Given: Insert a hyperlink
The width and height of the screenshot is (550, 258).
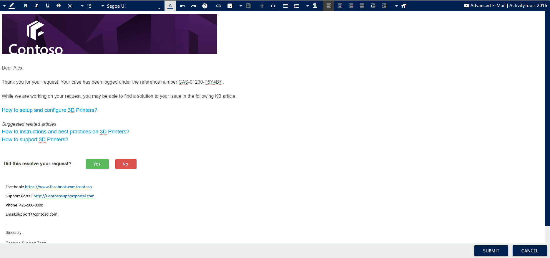Looking at the screenshot, I should tap(219, 6).
